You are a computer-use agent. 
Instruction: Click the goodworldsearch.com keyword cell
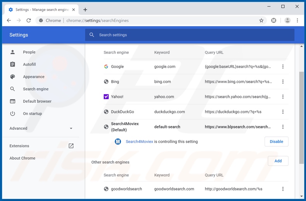coord(174,189)
